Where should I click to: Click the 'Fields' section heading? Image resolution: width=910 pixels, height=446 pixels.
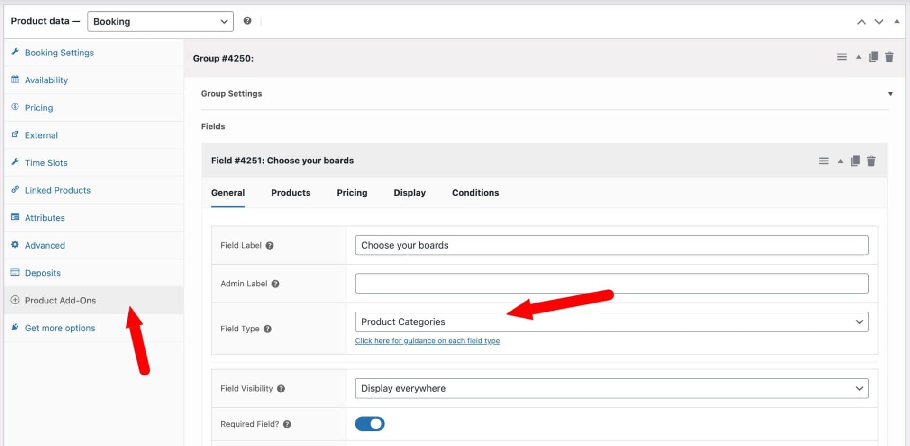213,126
